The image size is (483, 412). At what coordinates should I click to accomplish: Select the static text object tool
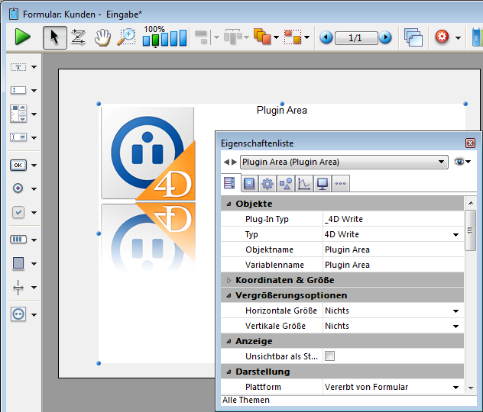[18, 67]
